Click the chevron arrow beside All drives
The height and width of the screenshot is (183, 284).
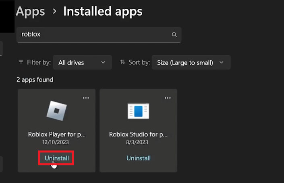coord(103,63)
